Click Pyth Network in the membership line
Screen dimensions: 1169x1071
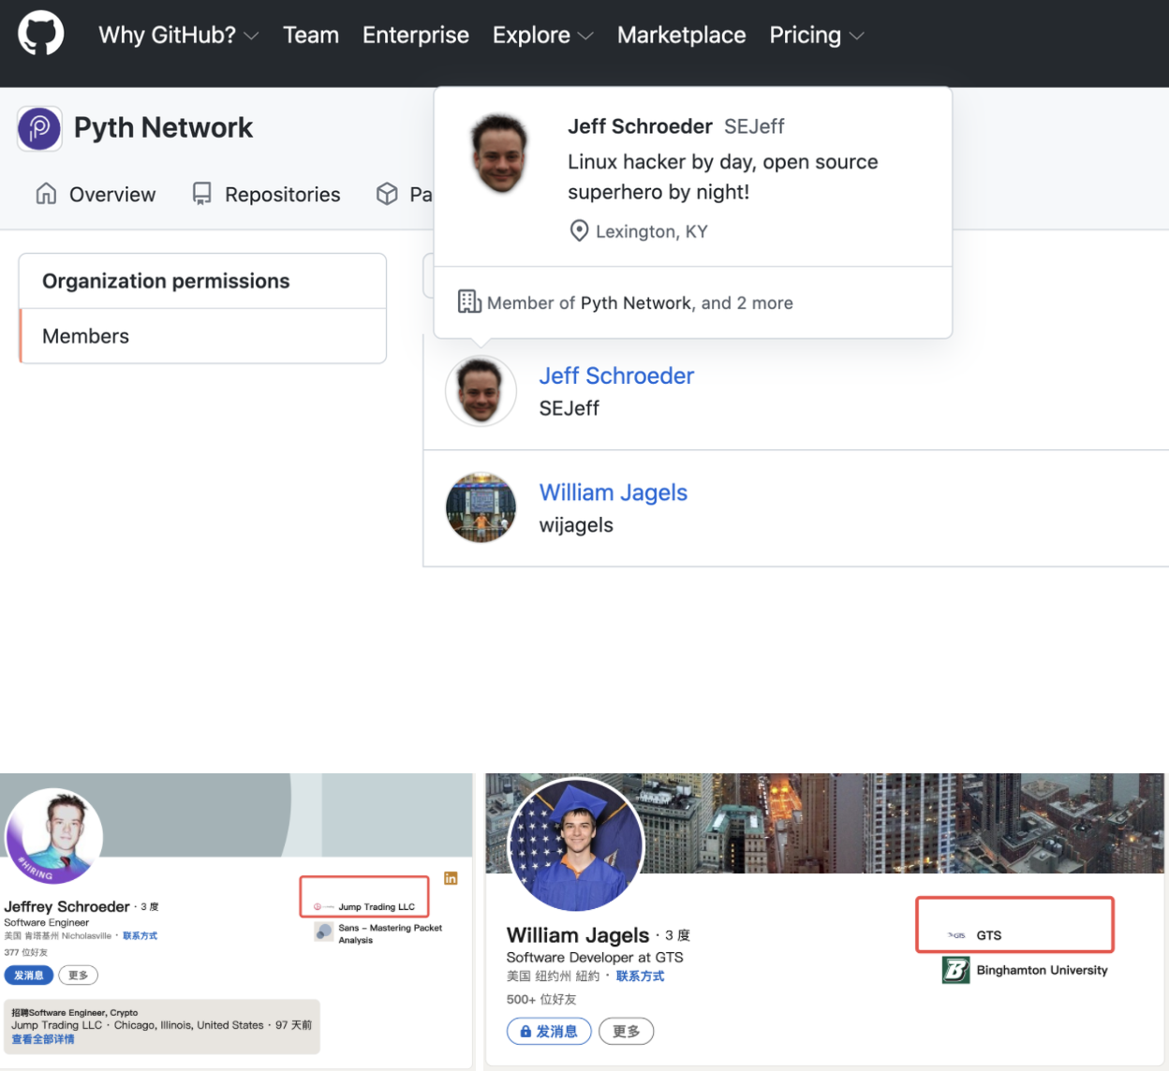(x=636, y=303)
